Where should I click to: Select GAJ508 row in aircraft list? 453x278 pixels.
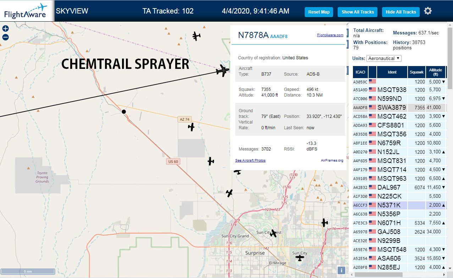(x=399, y=232)
